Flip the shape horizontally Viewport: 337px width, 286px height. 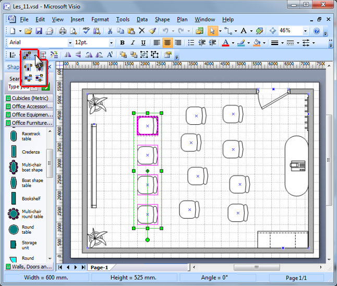pos(68,55)
